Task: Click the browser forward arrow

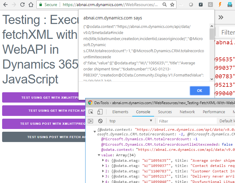Action: 14,5
